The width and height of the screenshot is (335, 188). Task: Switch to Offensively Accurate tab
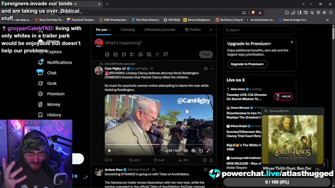[x=160, y=30]
